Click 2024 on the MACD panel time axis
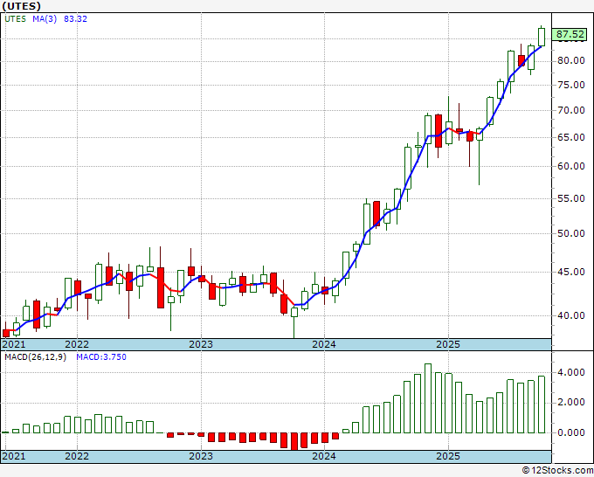Screen dimensions: 594x477 pos(324,456)
